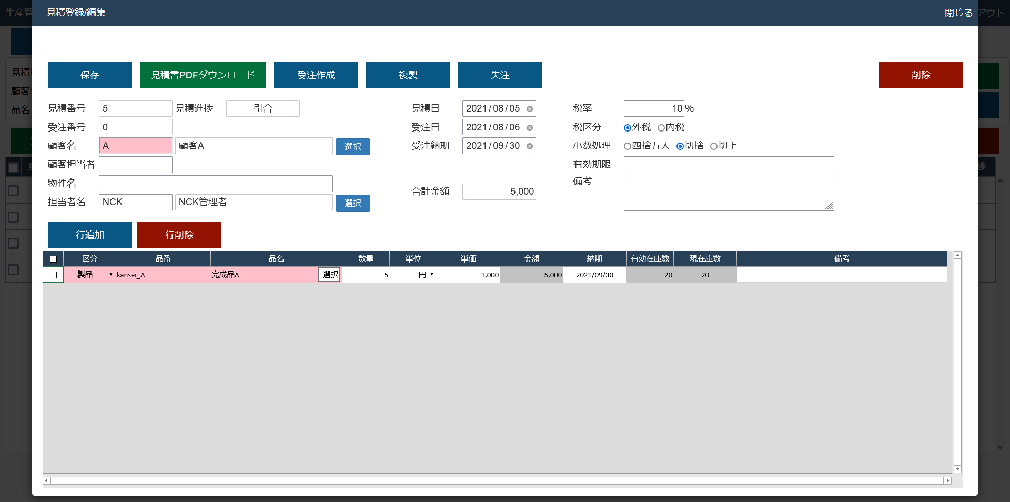Viewport: 1010px width, 502px height.
Task: Click the horizontal scrollbar's right arrow
Action: 947,480
